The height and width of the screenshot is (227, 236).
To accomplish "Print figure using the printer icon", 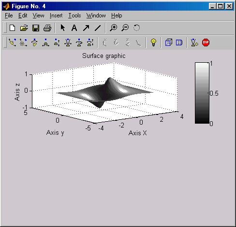I will tap(47, 28).
